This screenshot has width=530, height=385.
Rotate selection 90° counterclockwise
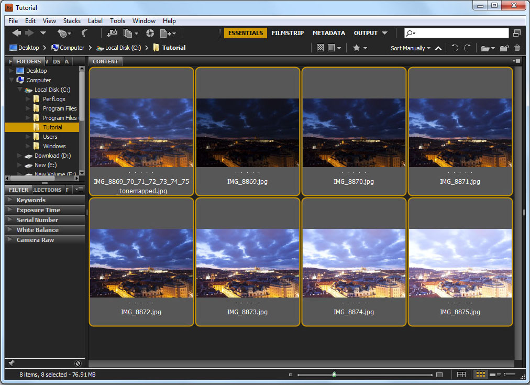pos(455,48)
